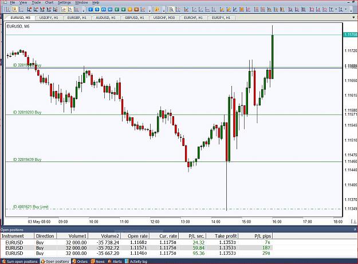
Task: Switch to the USDCHF, M30 chart tab
Action: tap(164, 18)
